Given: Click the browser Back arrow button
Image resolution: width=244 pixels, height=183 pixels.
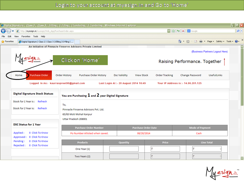Looking at the screenshot, I should point(3,31).
